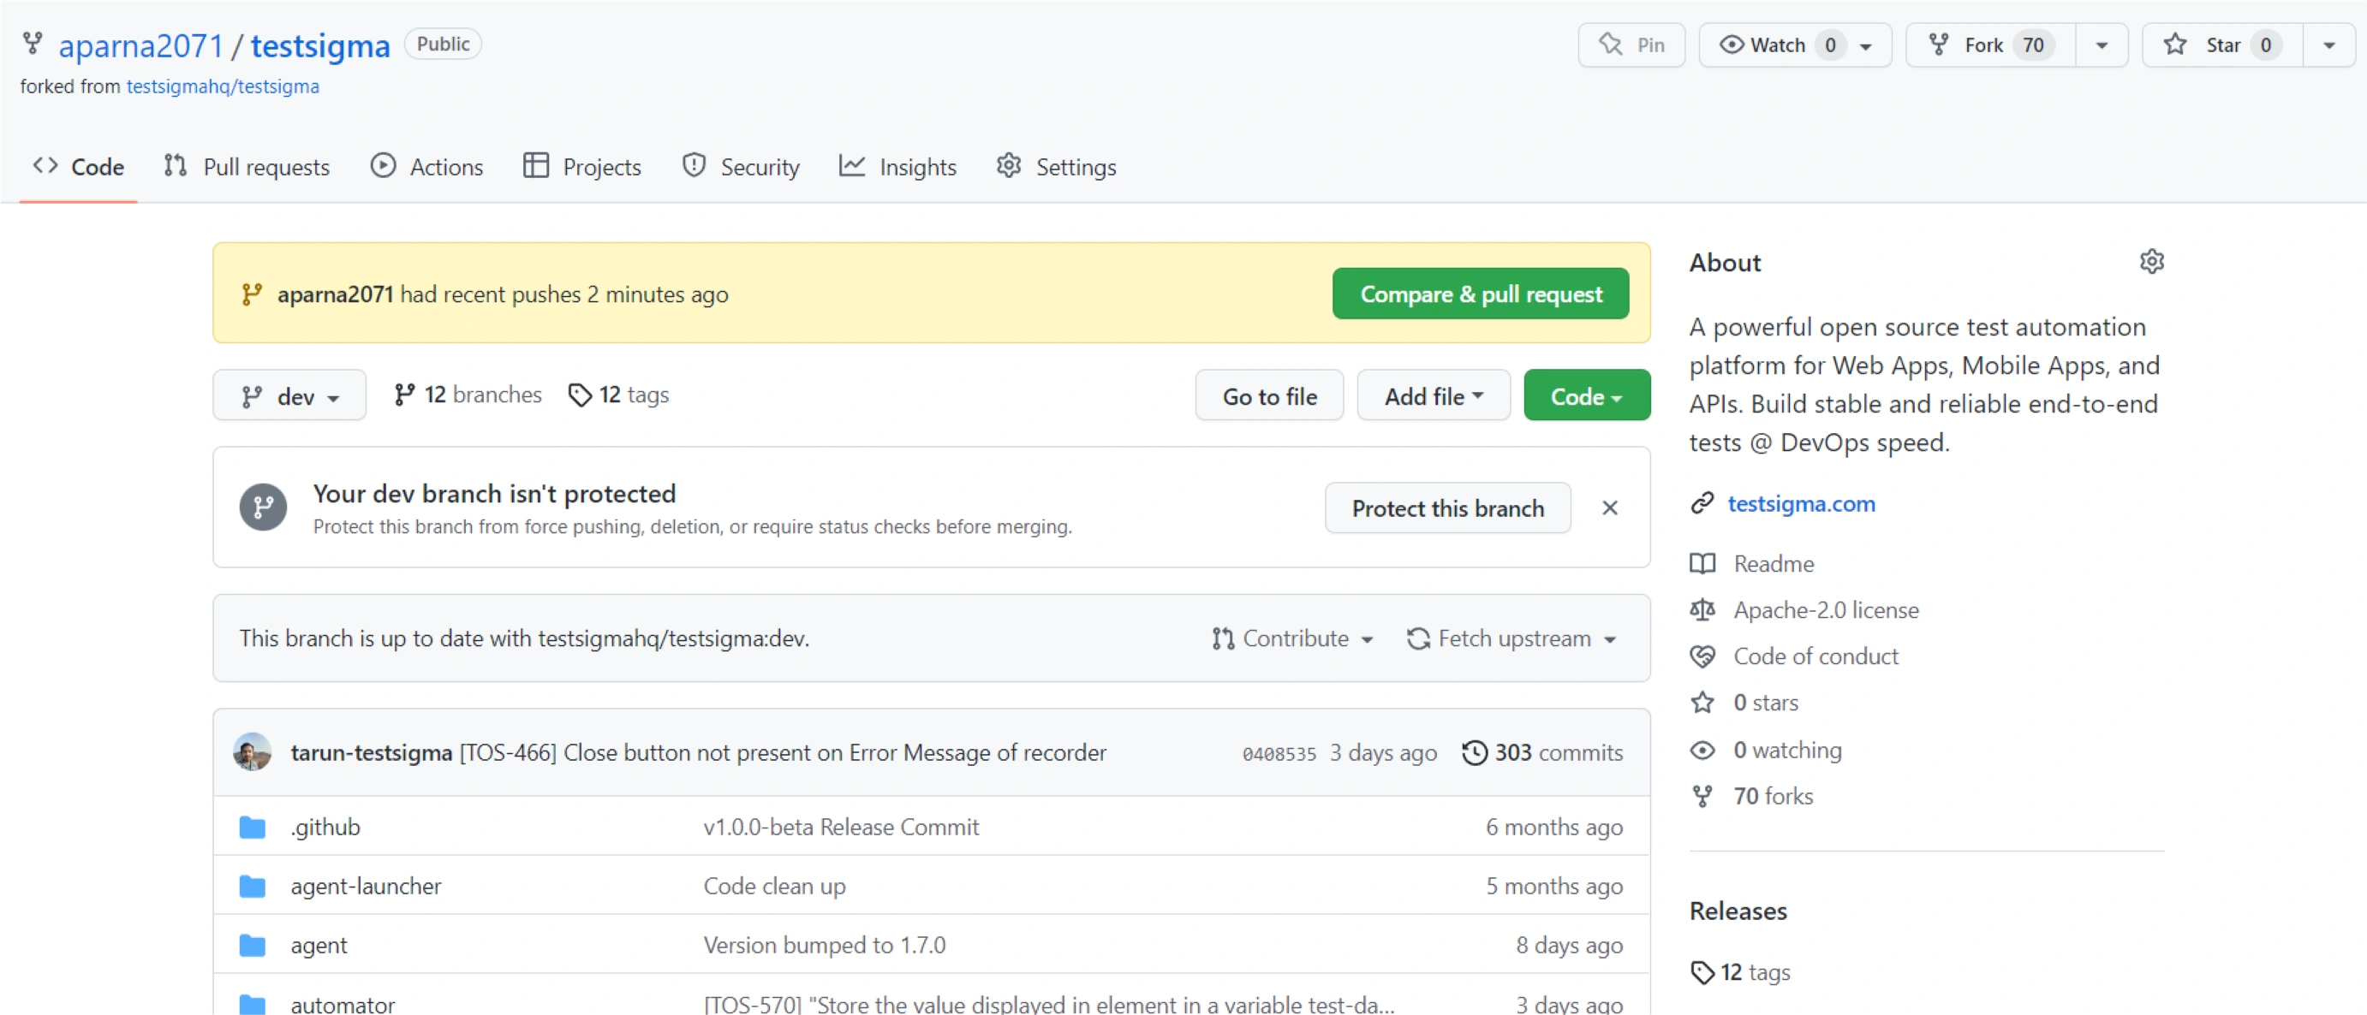Click the agent-launcher folder icon
Viewport: 2367px width, 1015px height.
pyautogui.click(x=253, y=887)
